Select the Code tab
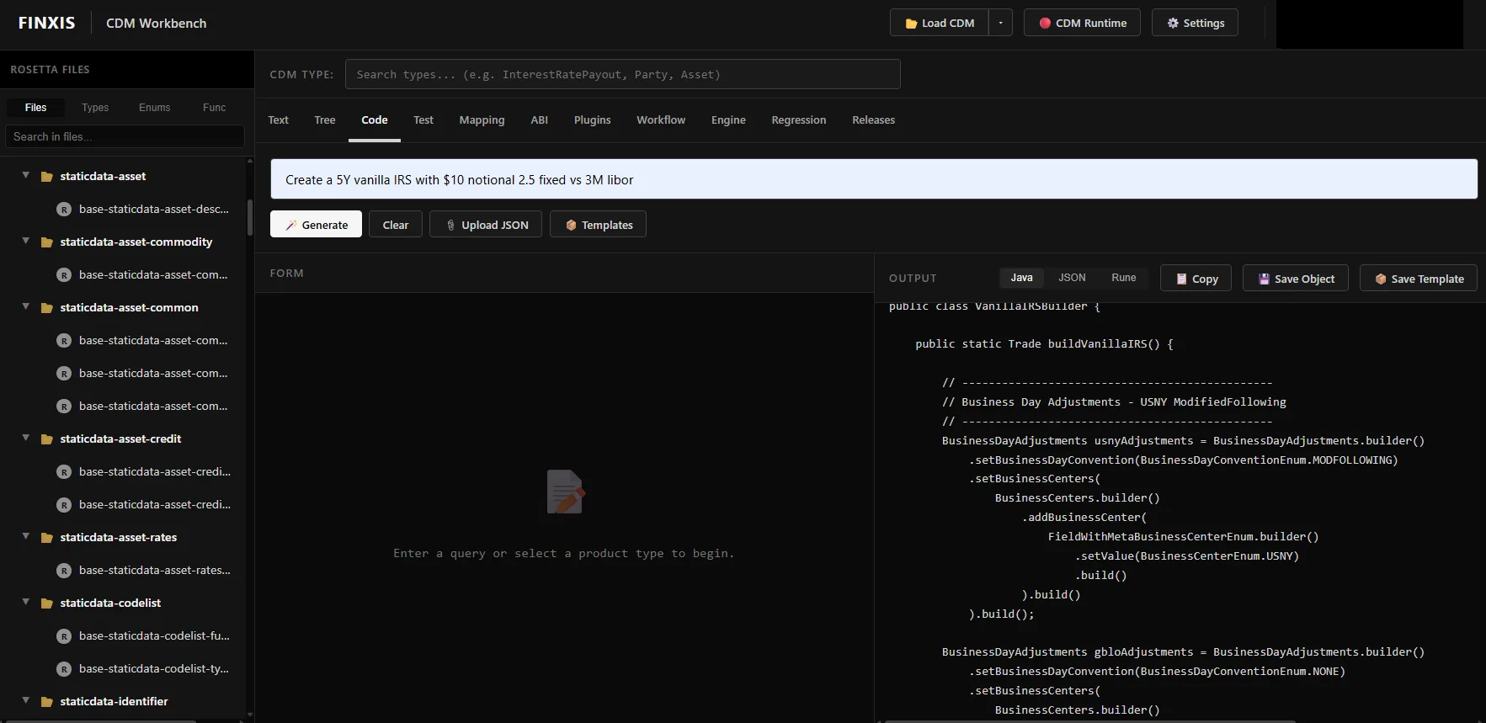This screenshot has height=723, width=1486. tap(375, 120)
